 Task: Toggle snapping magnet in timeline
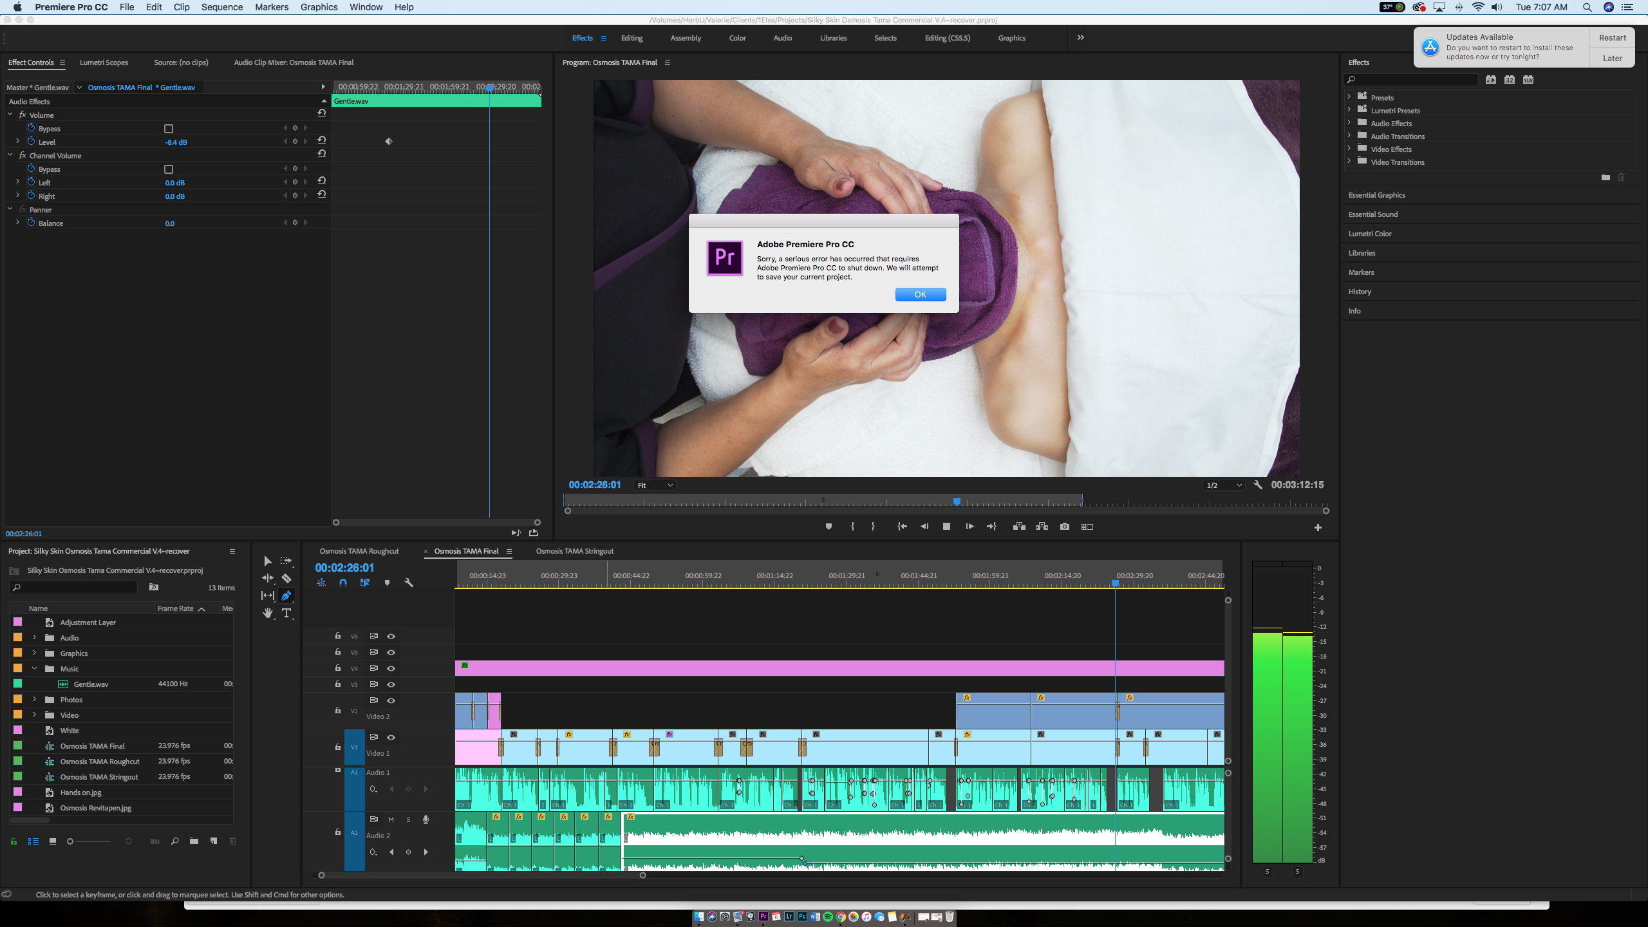[342, 583]
